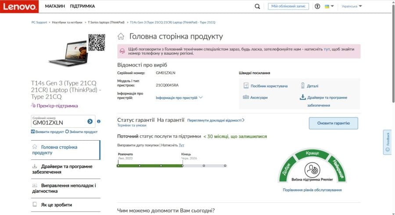Select Головна сторінка продукту sidebar item
The height and width of the screenshot is (215, 395).
(65, 150)
